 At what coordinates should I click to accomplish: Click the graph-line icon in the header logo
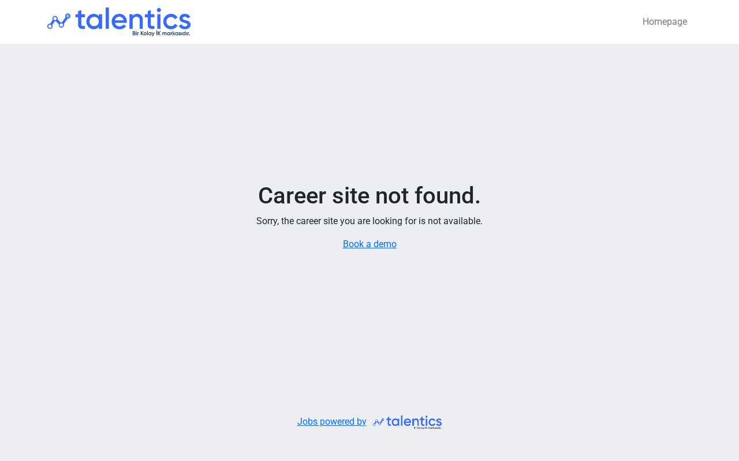tap(59, 21)
